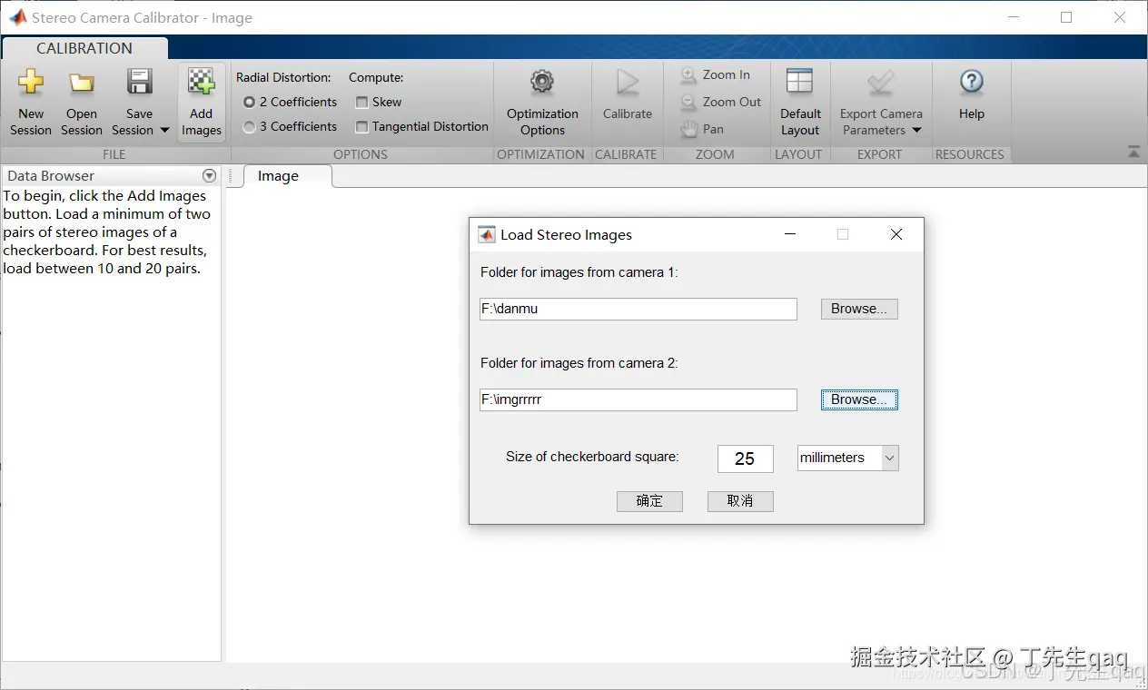Click the New Session icon

(31, 83)
